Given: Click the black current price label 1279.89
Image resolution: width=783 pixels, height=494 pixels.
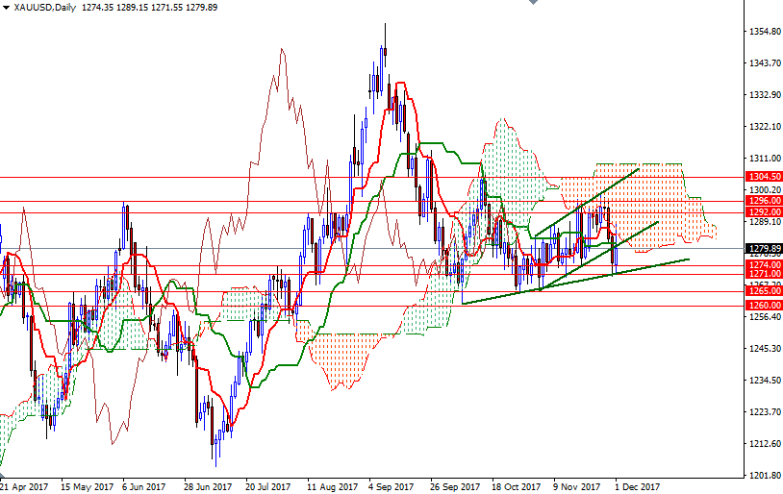Looking at the screenshot, I should coord(763,248).
